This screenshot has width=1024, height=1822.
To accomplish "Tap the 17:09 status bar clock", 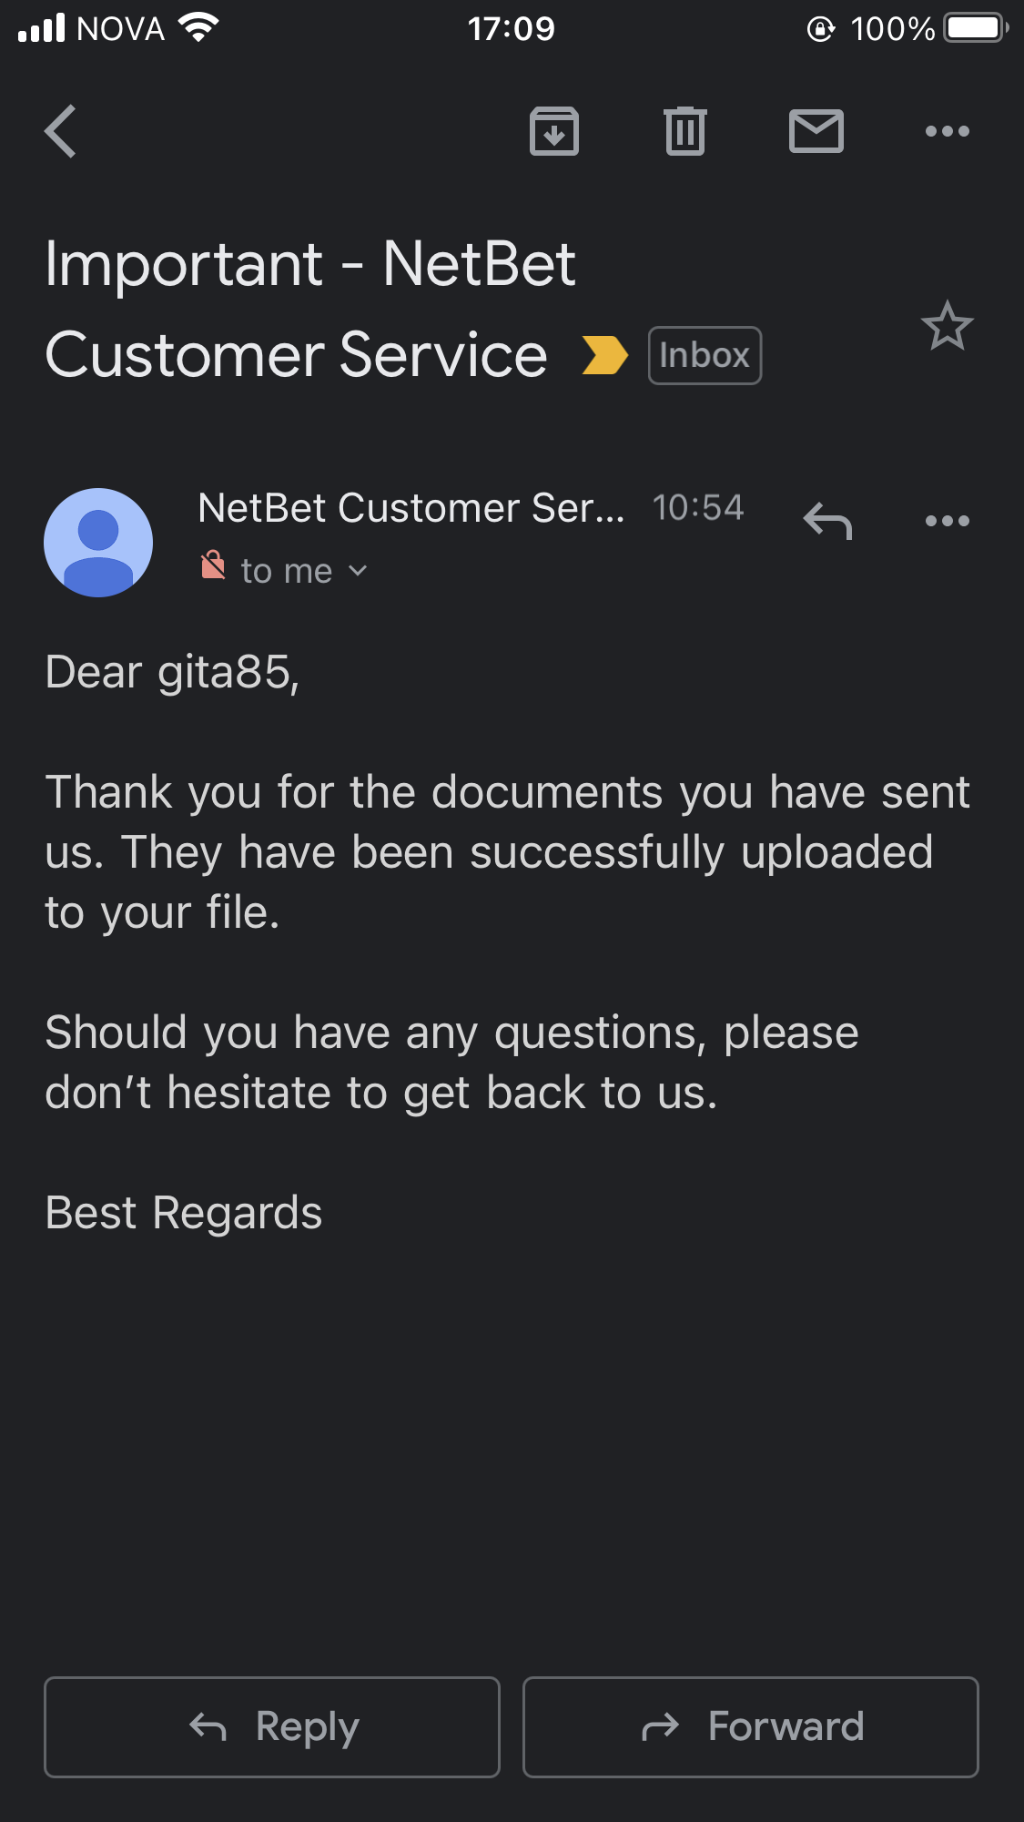I will [512, 29].
